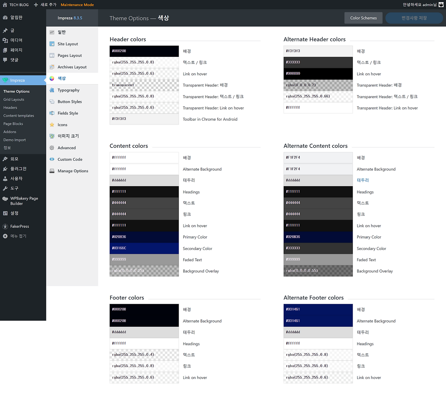Save changes with 변경사항 저장 button
The width and height of the screenshot is (446, 409).
click(414, 18)
